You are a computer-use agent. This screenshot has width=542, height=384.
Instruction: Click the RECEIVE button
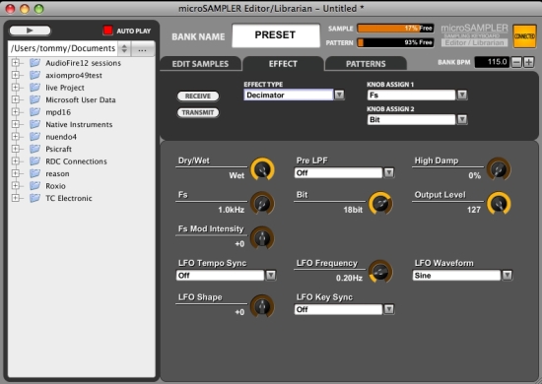[x=198, y=96]
